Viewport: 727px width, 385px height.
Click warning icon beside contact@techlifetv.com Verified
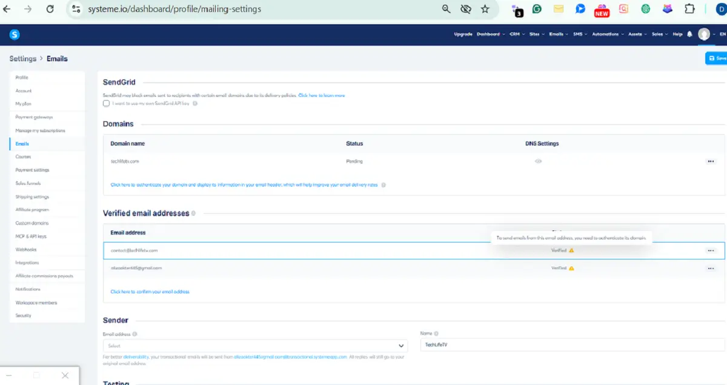pos(571,250)
